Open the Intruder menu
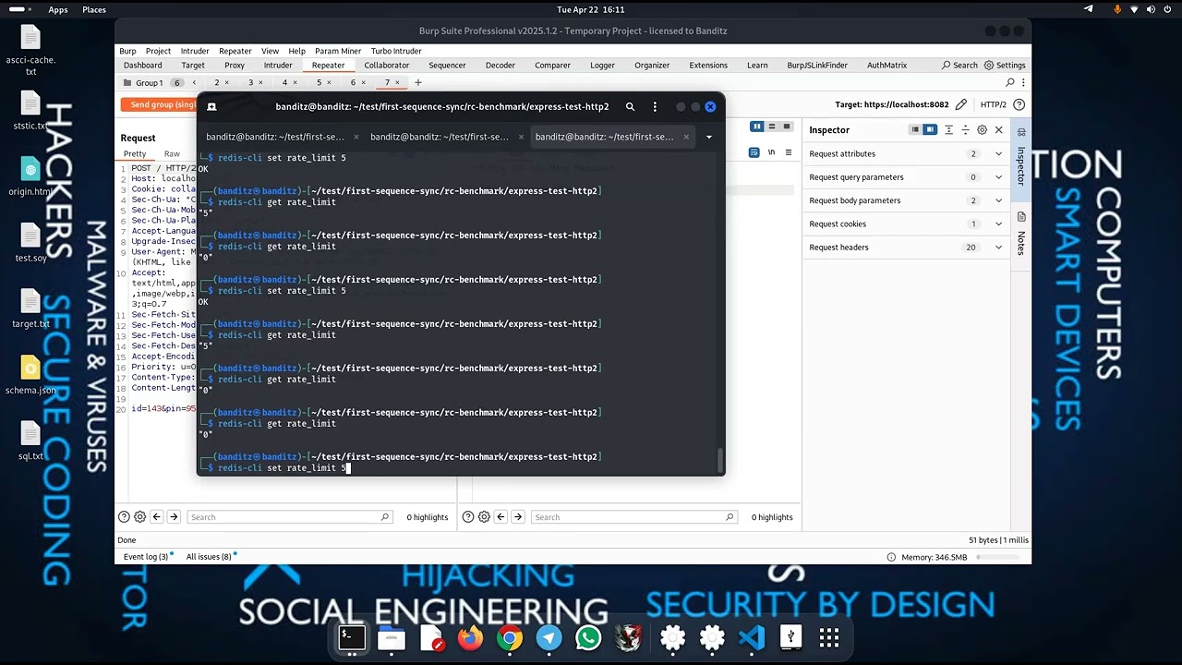 (x=195, y=51)
